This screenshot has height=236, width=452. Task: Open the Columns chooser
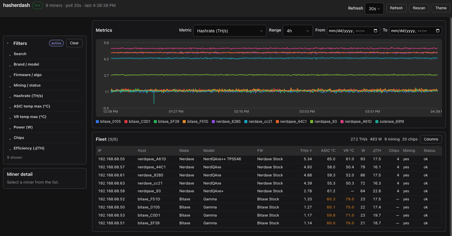point(431,139)
